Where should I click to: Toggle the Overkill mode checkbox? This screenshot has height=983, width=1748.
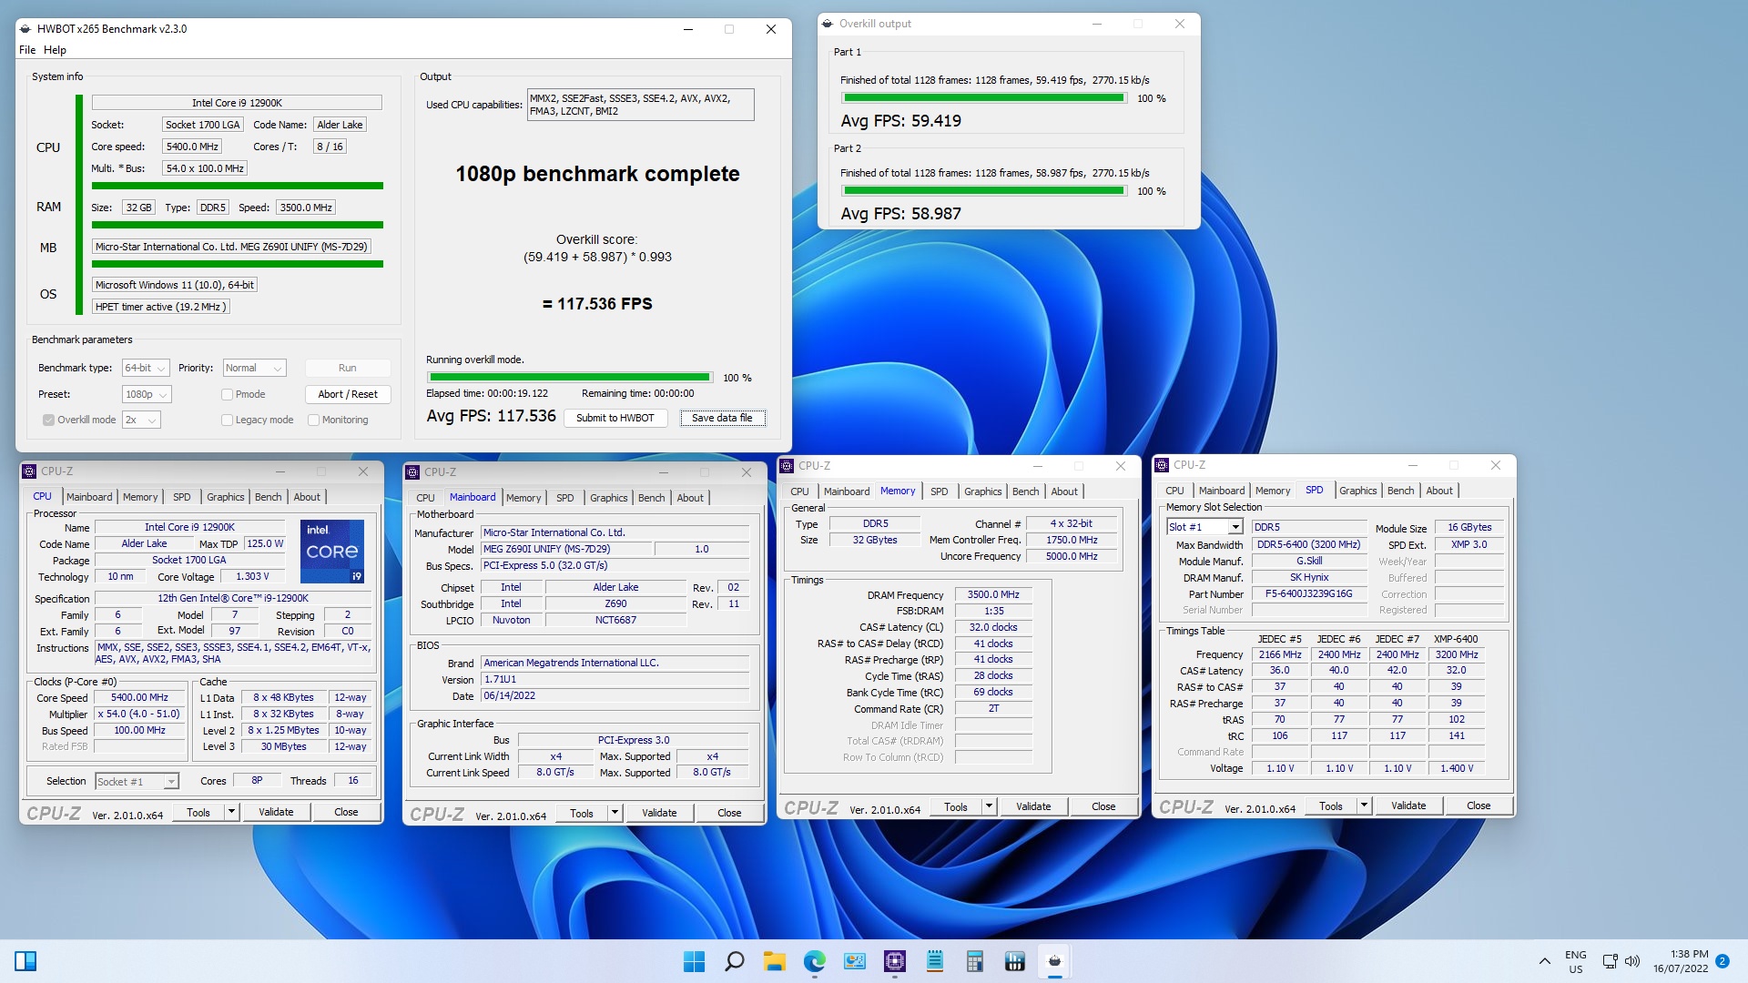tap(48, 420)
